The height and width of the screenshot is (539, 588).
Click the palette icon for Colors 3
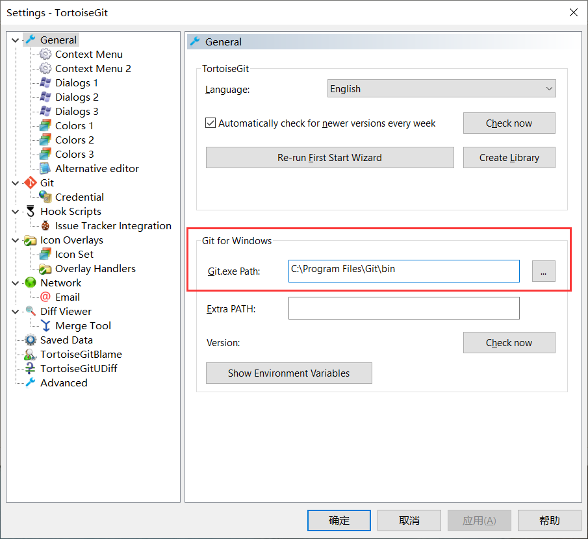[x=45, y=154]
